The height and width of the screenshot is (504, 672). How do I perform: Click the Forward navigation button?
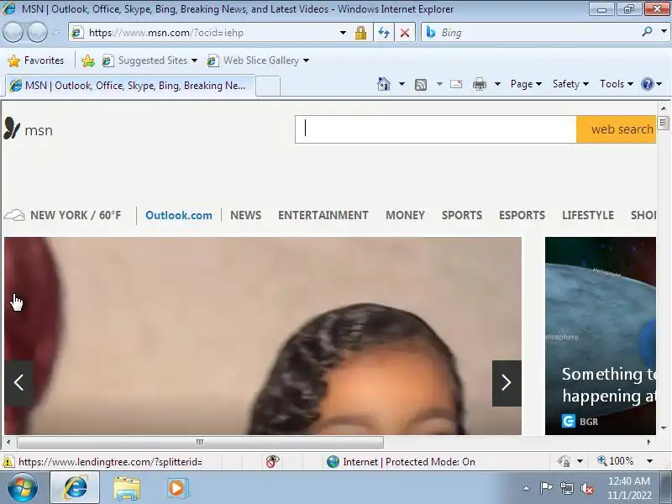37,32
